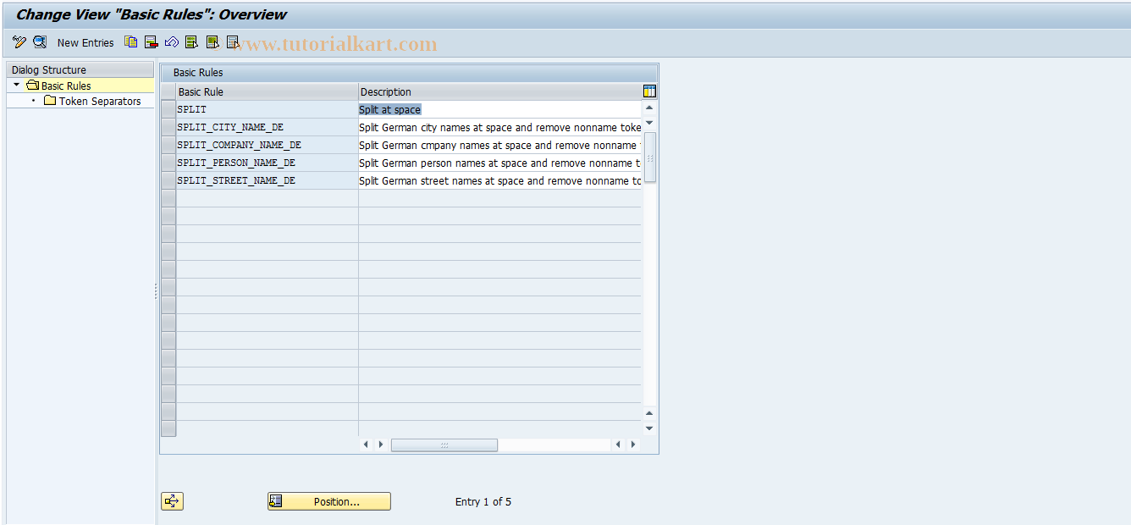
Task: Click the Select All icon
Action: pyautogui.click(x=191, y=42)
